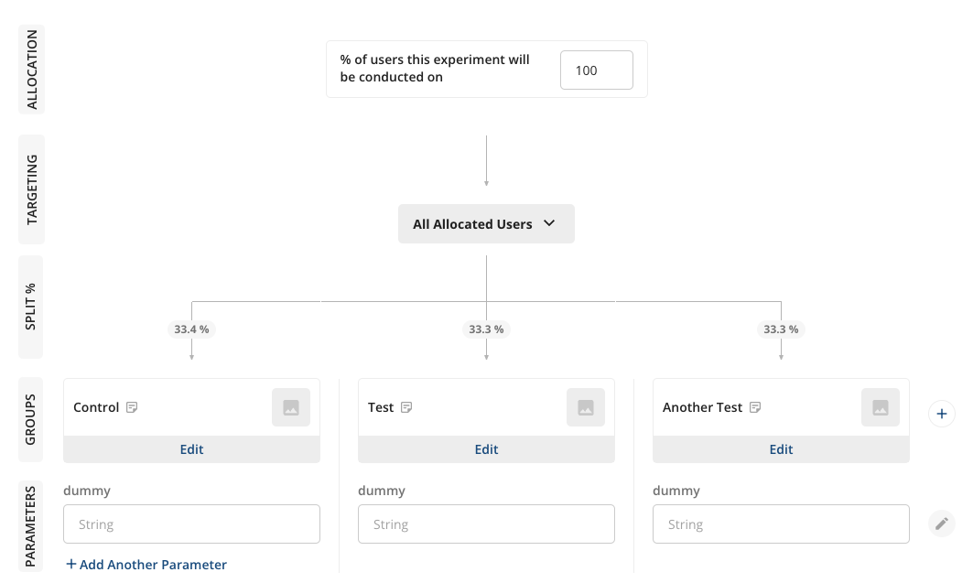Add a new group via the plus icon

[942, 414]
